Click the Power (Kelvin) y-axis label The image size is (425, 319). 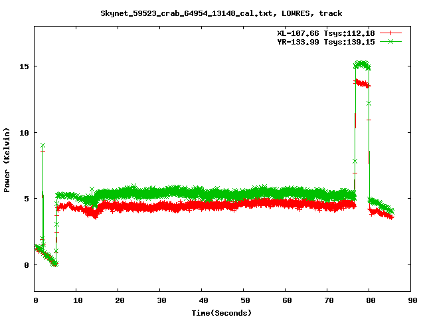pos(7,160)
